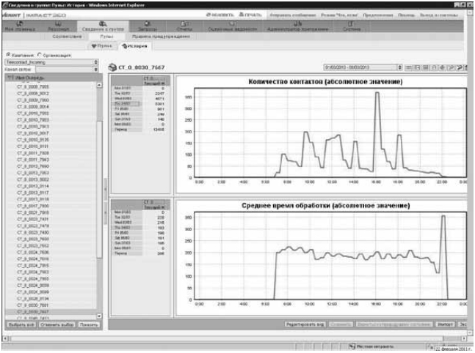The width and height of the screenshot is (475, 353).
Task: Click the Редактировать вид button
Action: pyautogui.click(x=305, y=324)
